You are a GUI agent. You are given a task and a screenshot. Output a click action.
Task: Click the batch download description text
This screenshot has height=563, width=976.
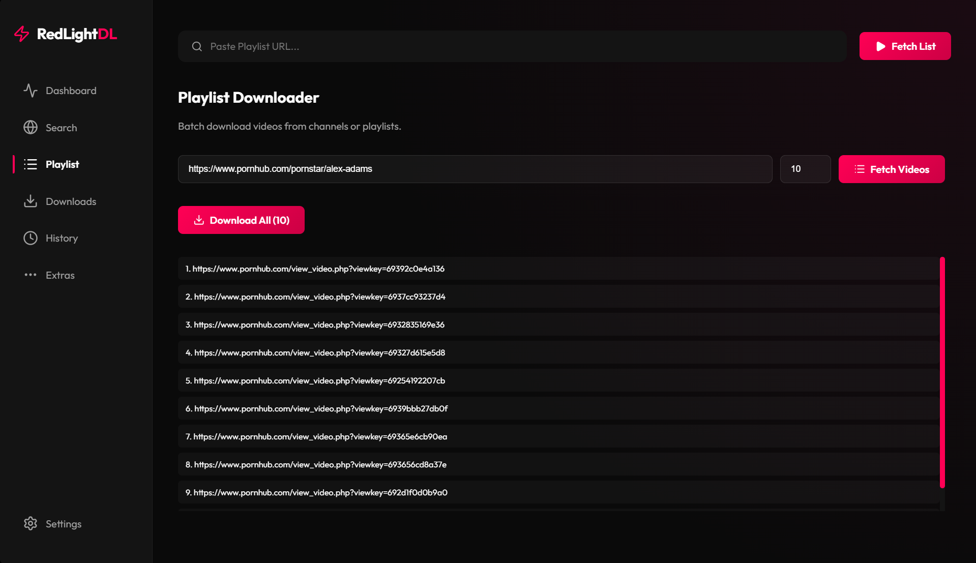click(289, 126)
